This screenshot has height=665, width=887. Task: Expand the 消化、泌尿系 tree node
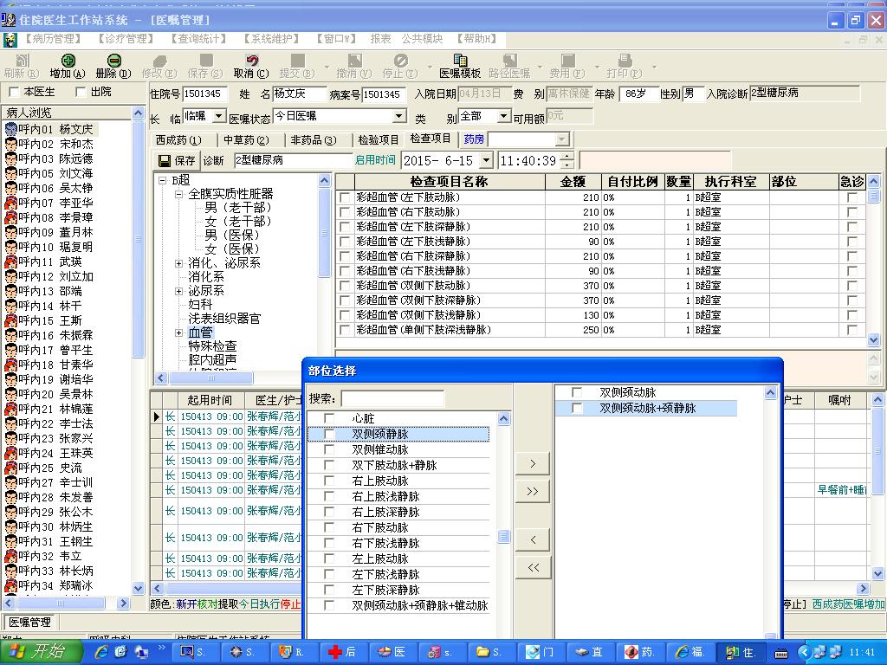178,263
